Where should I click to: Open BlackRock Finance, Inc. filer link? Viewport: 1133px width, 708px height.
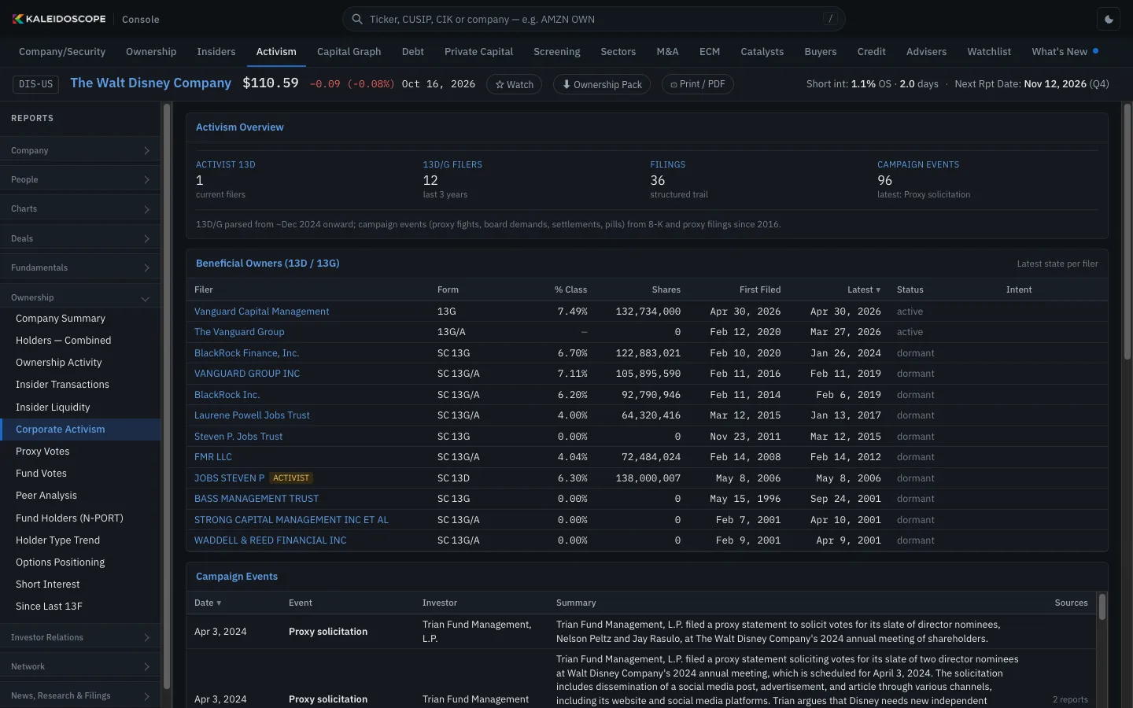pos(247,353)
